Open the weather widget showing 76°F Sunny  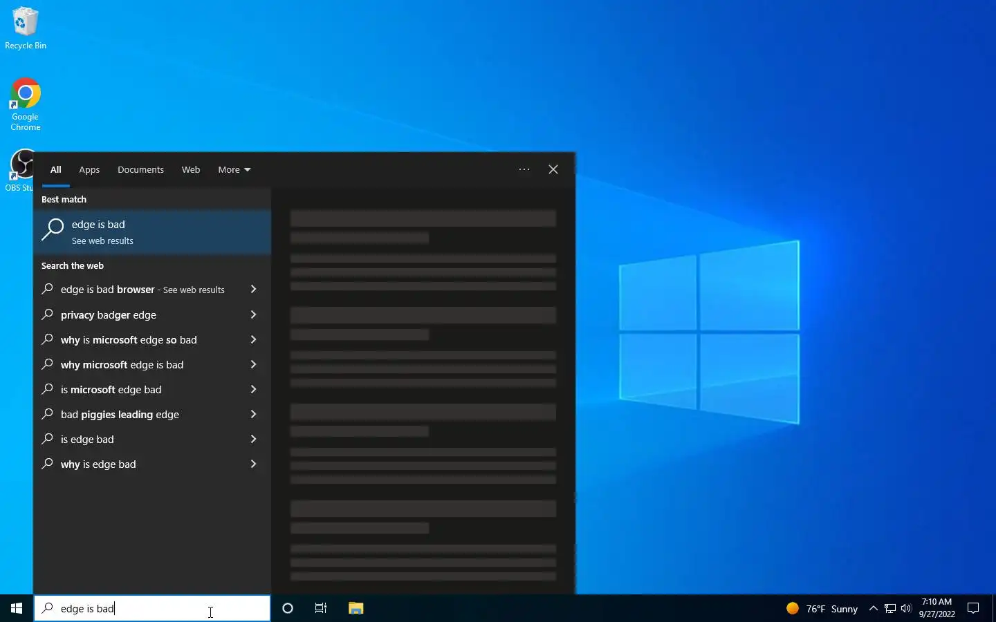tap(822, 608)
